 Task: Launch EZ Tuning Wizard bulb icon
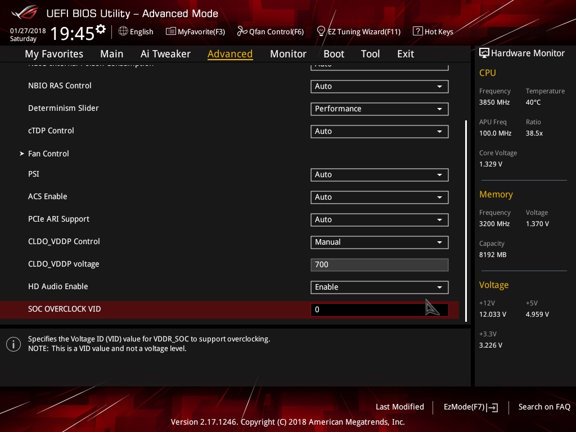pos(321,31)
